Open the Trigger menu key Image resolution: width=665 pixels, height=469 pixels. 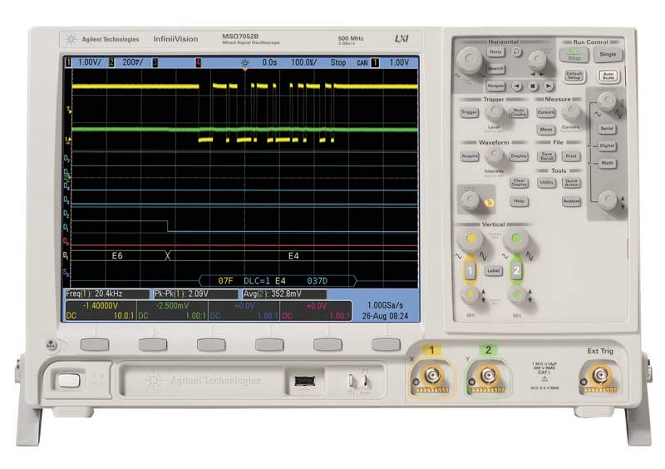coord(469,112)
